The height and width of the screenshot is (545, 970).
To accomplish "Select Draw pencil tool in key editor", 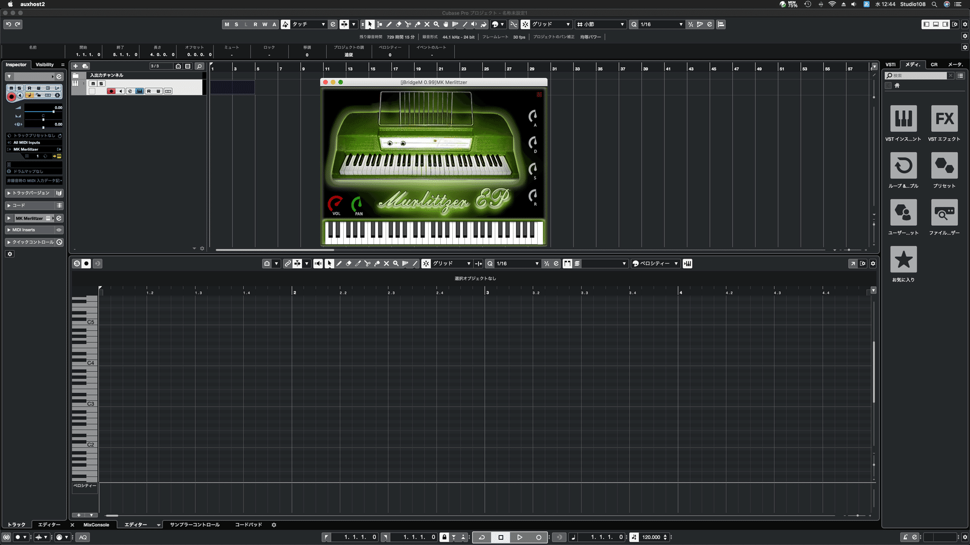I will tap(339, 263).
